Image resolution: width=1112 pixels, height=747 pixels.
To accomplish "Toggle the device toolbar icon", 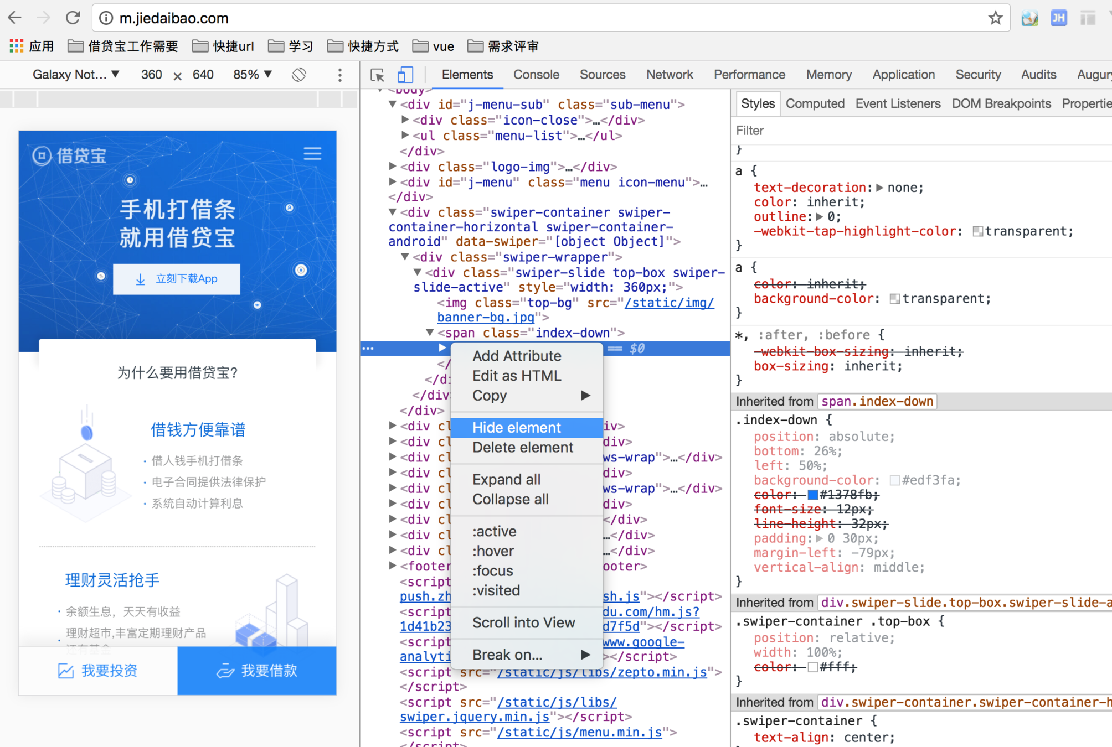I will (405, 75).
